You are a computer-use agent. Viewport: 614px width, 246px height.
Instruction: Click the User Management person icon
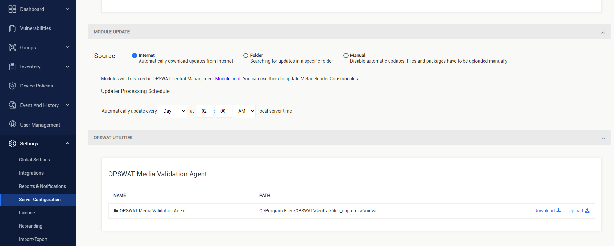[13, 124]
